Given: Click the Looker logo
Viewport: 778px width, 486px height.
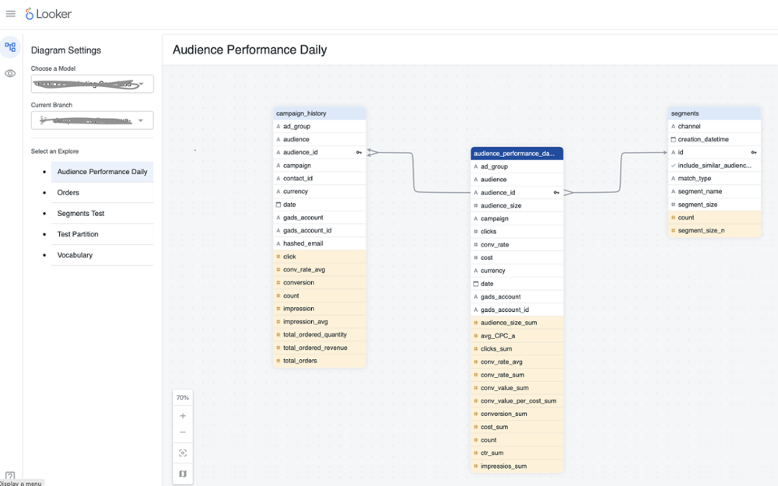Looking at the screenshot, I should 49,13.
